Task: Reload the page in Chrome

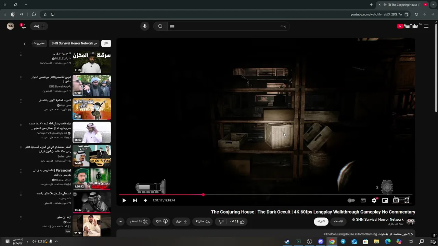Action: (x=416, y=14)
